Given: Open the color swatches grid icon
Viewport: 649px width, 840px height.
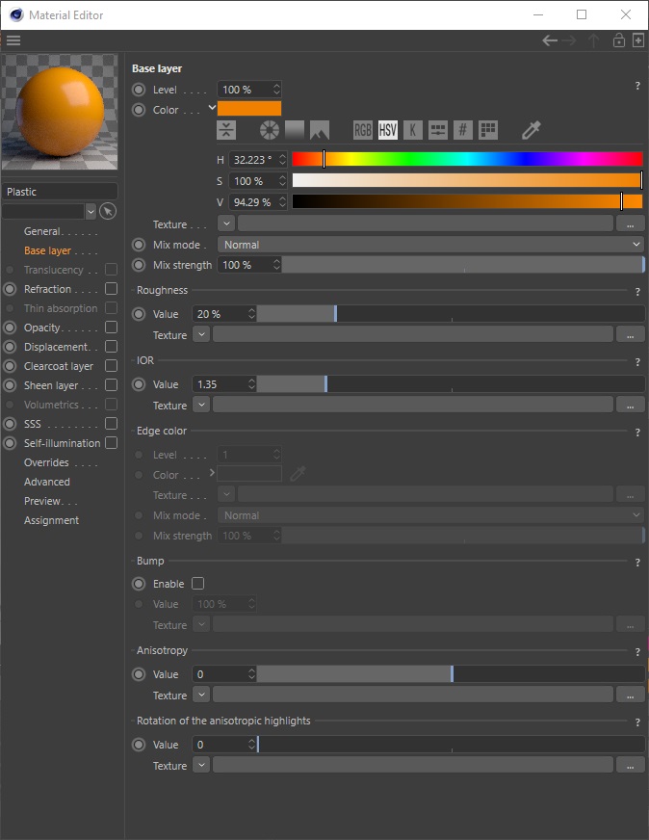Looking at the screenshot, I should point(488,130).
